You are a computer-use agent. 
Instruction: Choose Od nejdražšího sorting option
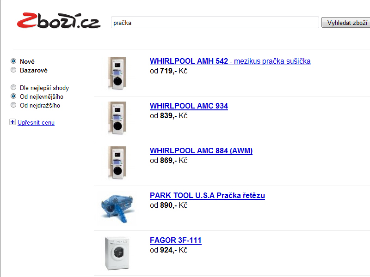[x=13, y=105]
